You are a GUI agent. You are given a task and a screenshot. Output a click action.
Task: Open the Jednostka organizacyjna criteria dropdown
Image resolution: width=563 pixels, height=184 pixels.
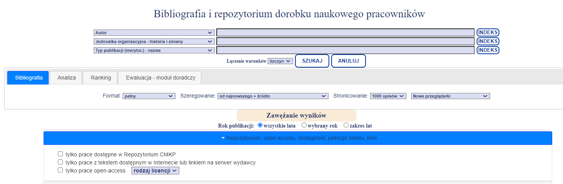click(x=154, y=41)
